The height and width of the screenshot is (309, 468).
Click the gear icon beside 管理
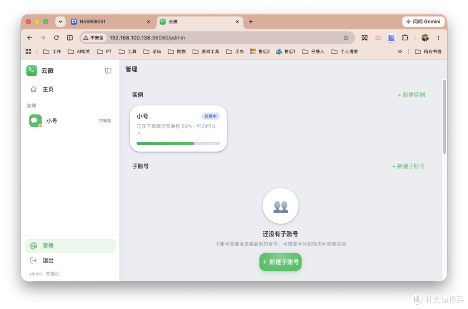click(x=33, y=246)
